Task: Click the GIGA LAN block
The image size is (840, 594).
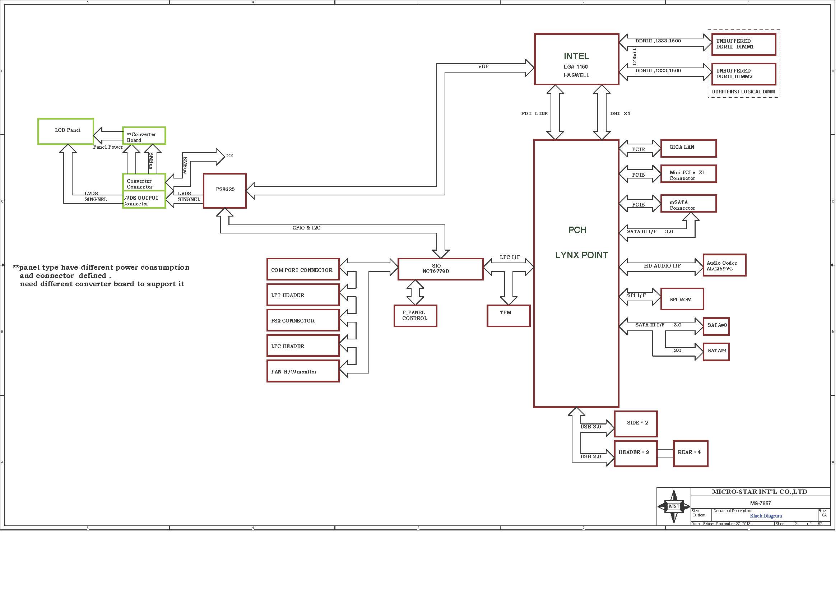Action: [688, 148]
